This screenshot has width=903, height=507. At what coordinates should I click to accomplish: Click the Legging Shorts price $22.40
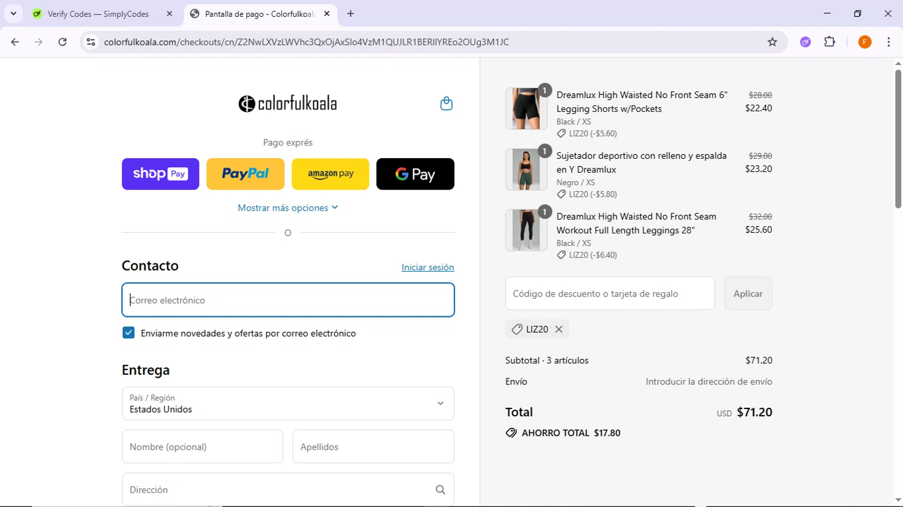(x=759, y=108)
